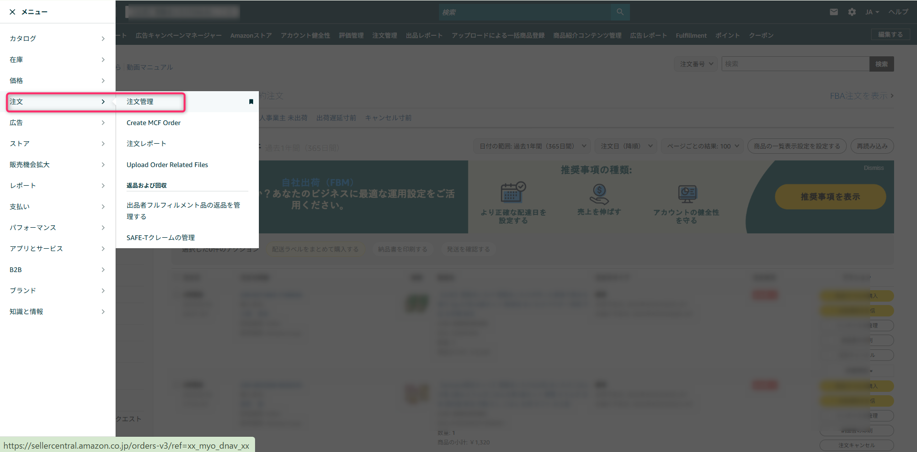Viewport: 917px width, 452px height.
Task: Close the menu with the X icon
Action: coord(12,12)
